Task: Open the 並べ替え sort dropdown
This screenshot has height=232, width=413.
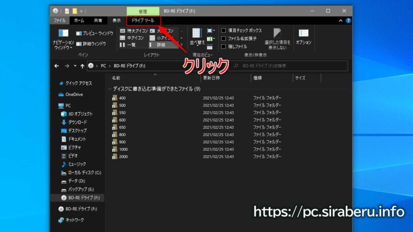Action: 197,37
